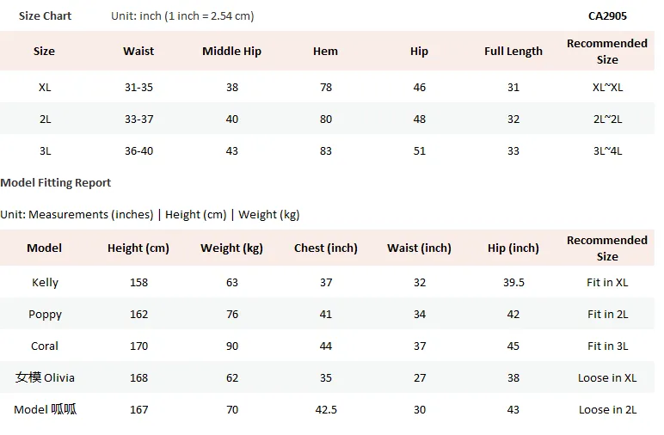Select the 3L size row label
This screenshot has width=664, height=435.
pyautogui.click(x=45, y=150)
